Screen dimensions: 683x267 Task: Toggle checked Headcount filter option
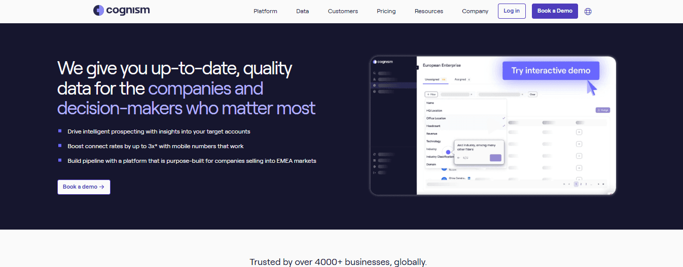[466, 126]
